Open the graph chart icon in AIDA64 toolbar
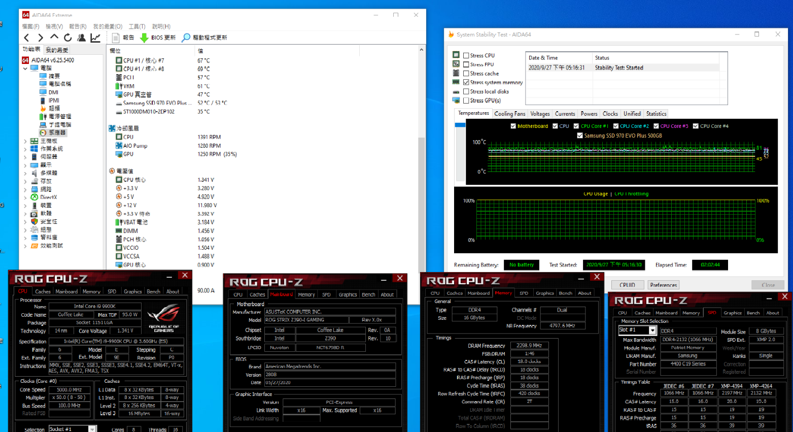This screenshot has width=793, height=432. point(95,38)
